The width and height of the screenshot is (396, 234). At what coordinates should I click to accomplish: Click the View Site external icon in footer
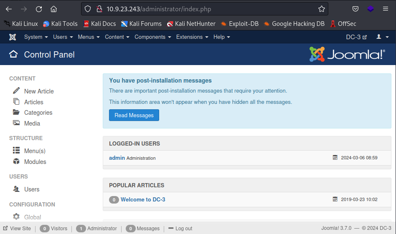point(5,228)
